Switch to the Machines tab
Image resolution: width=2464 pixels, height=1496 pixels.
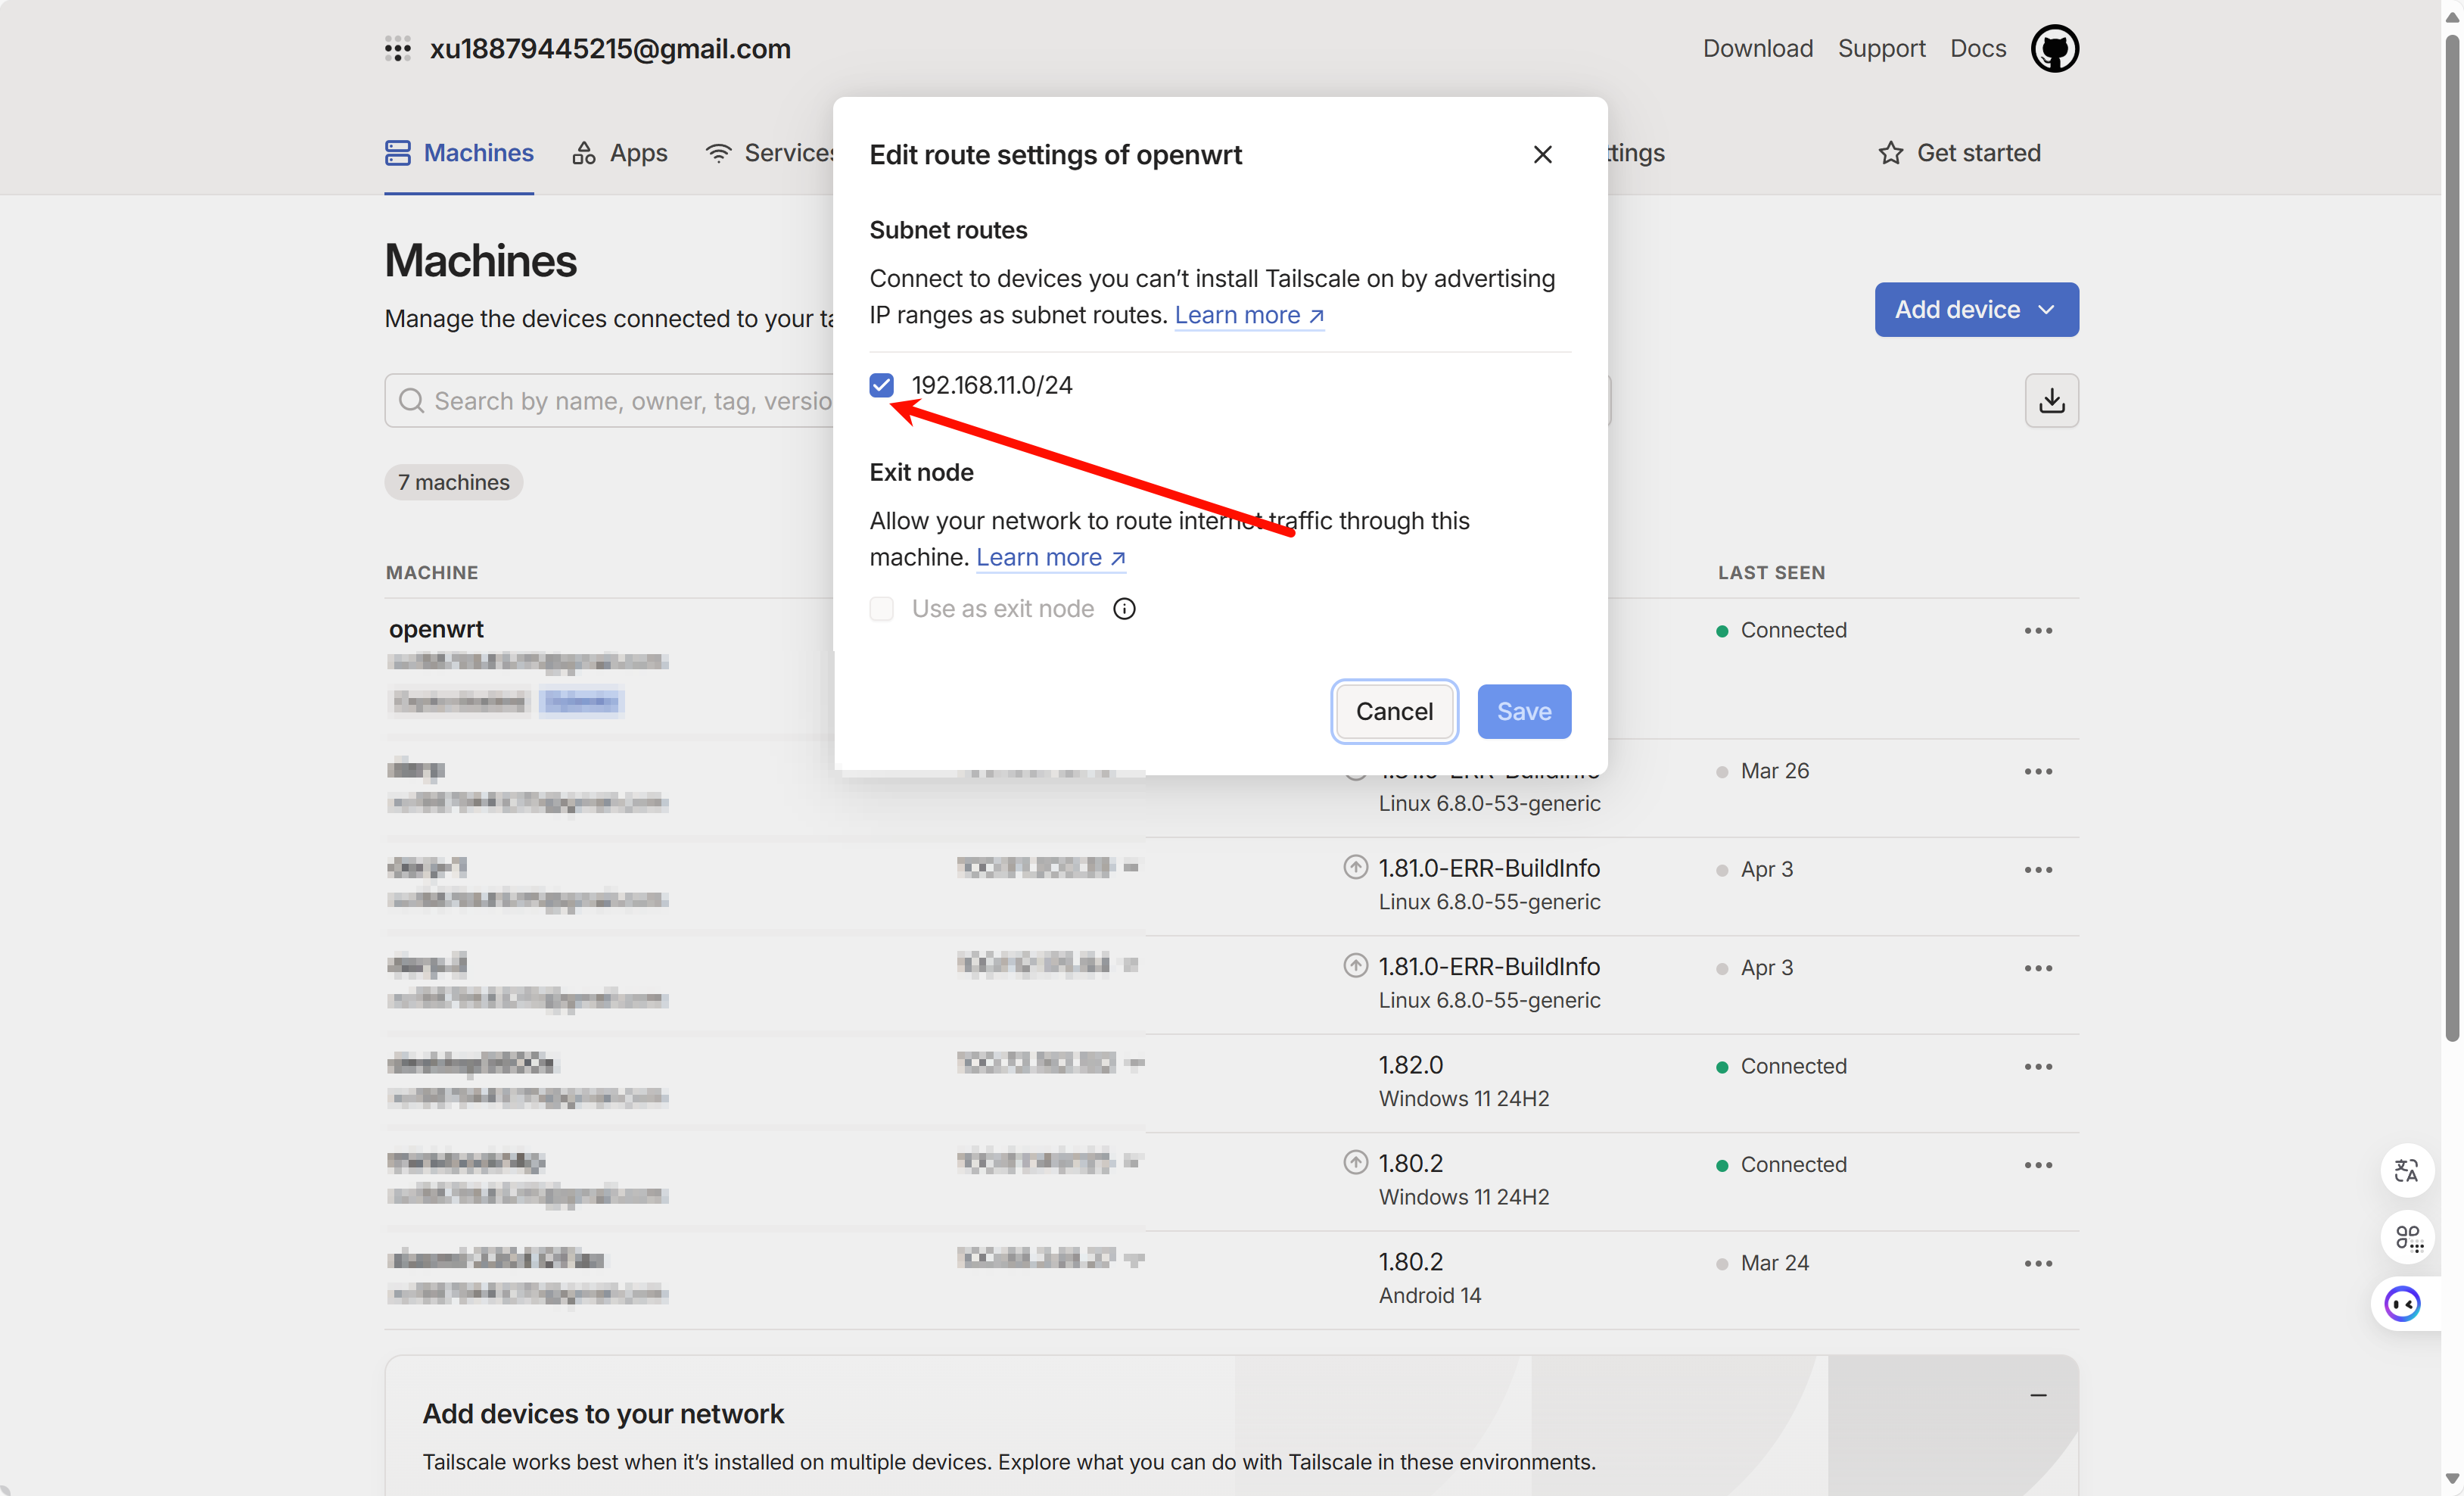click(x=459, y=152)
